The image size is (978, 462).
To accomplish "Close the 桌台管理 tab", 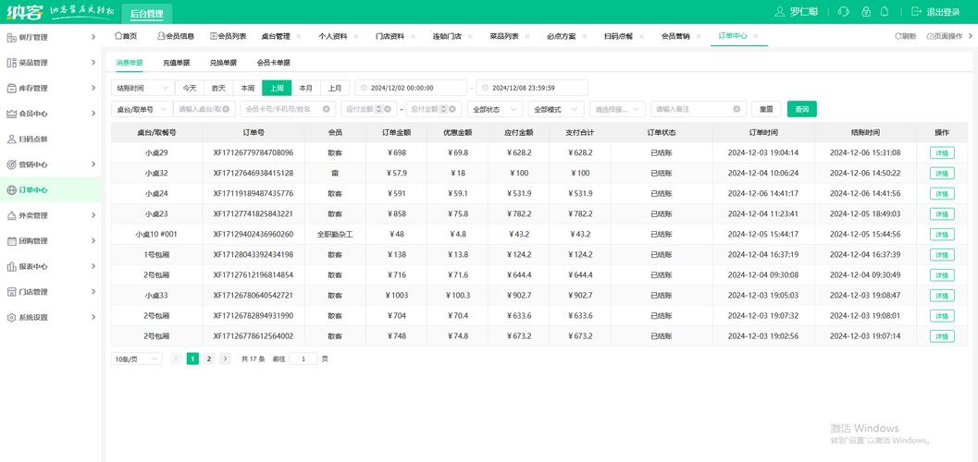I will click(299, 36).
